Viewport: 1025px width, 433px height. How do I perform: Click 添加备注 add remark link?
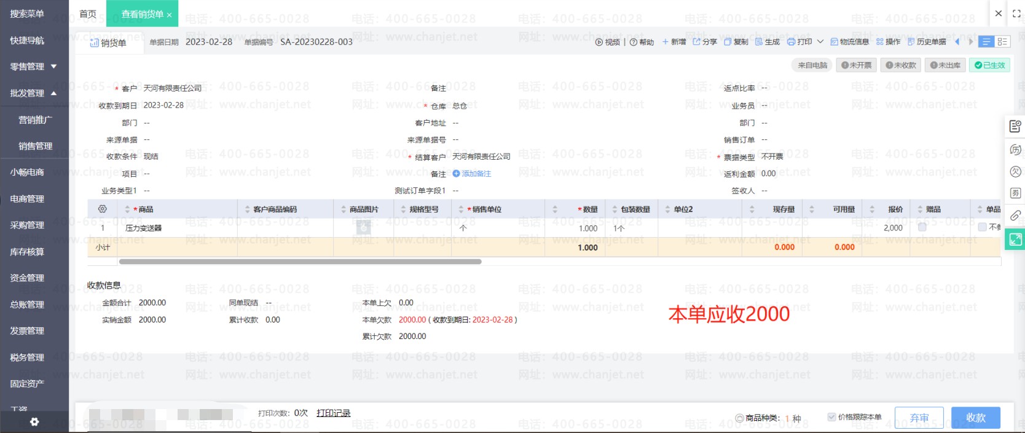pos(472,174)
